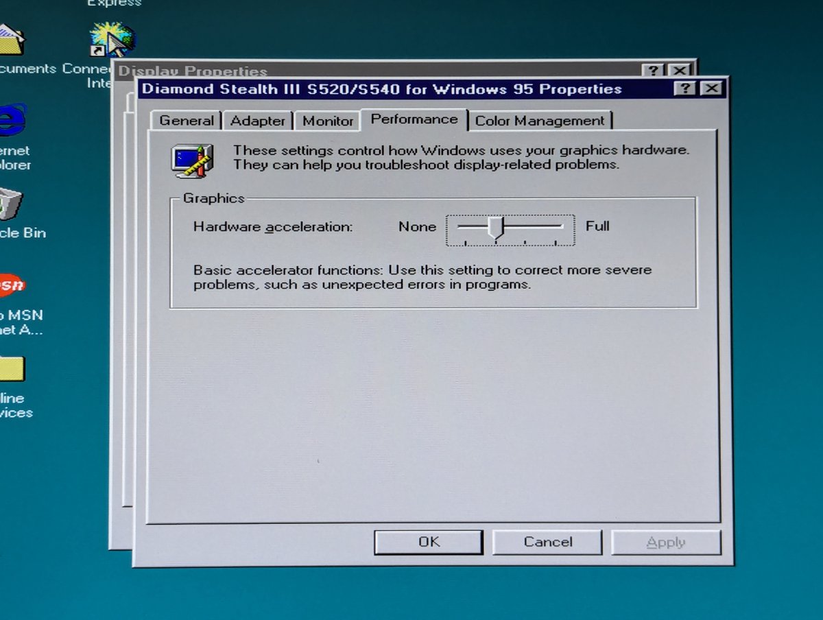Open the Adapter tab
The height and width of the screenshot is (620, 823).
click(x=258, y=121)
